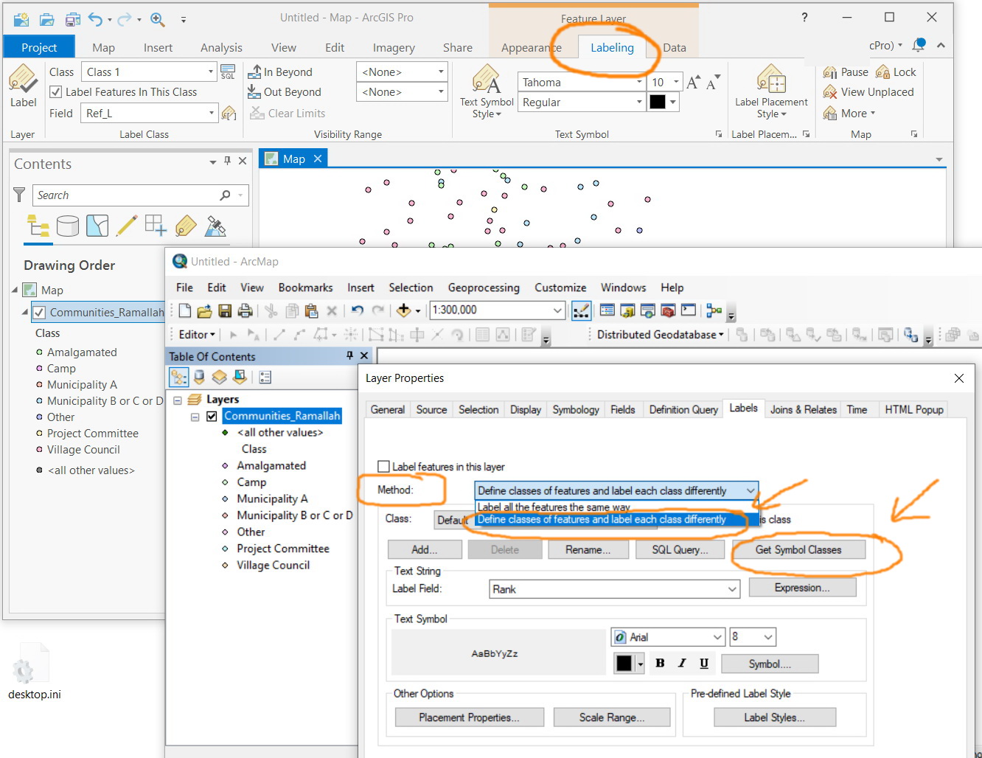The width and height of the screenshot is (982, 758).
Task: Click Save project icon in ArcGIS Pro title bar
Action: click(x=72, y=18)
